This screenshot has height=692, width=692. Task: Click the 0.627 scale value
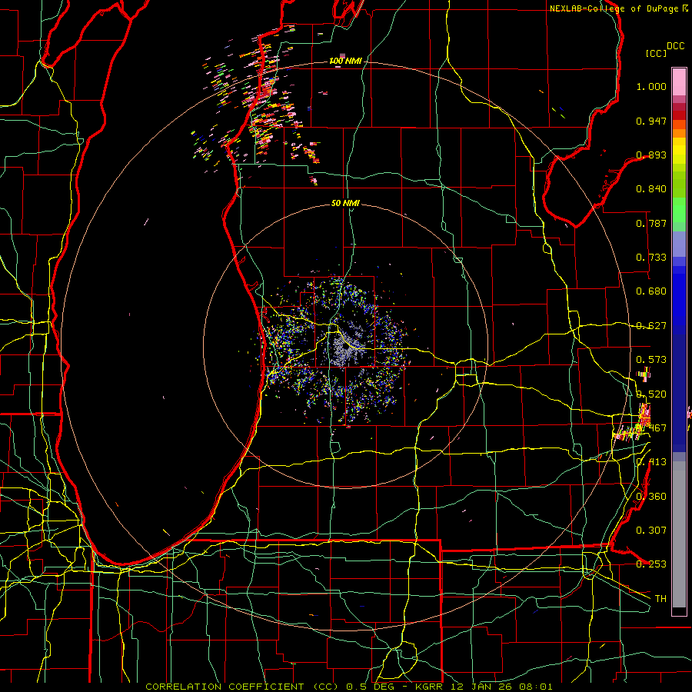click(651, 326)
